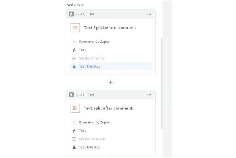This screenshot has width=236, height=158.
Task: Click the Formatter app icon in step 2 title
Action: [x=75, y=28]
